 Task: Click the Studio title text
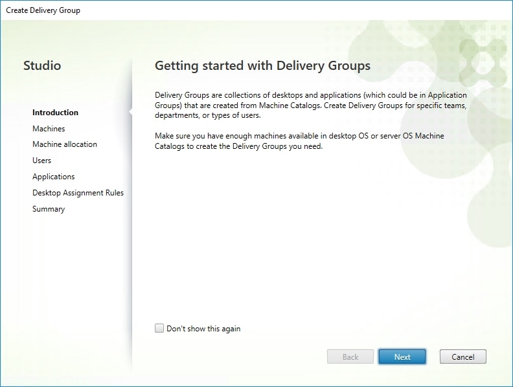coord(42,65)
